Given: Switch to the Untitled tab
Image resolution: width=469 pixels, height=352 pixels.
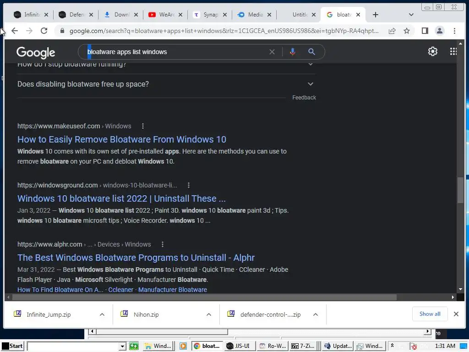Looking at the screenshot, I should tap(299, 15).
